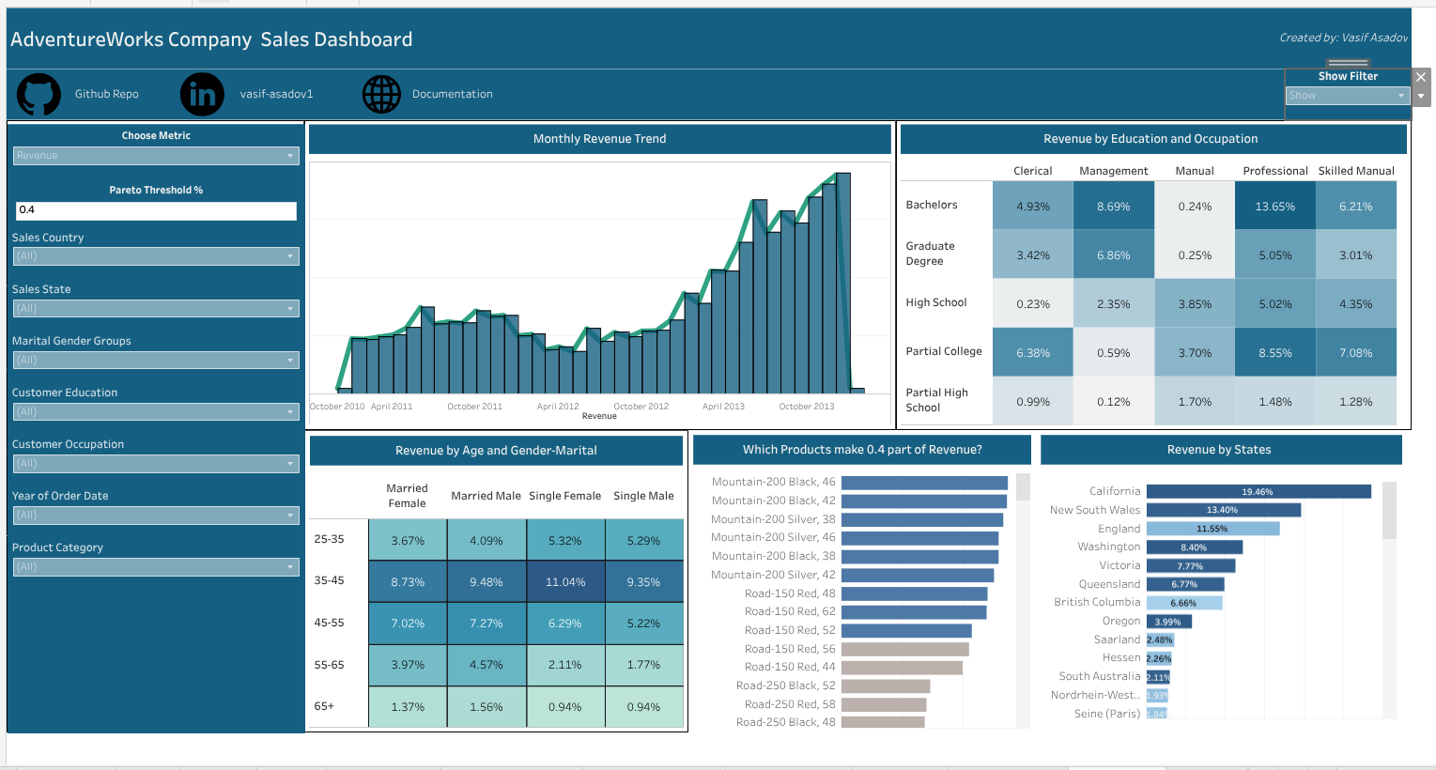Image resolution: width=1436 pixels, height=770 pixels.
Task: Select the Bachelors Management 8.69% cell
Action: pyautogui.click(x=1114, y=206)
